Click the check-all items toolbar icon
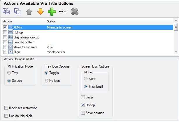Viewport: 179px width, 122px height. pyautogui.click(x=6, y=11)
